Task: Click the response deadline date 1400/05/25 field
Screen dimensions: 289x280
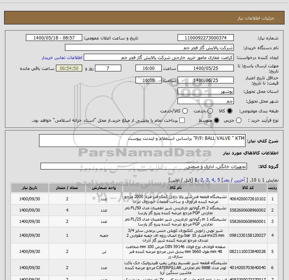Action: pyautogui.click(x=206, y=68)
